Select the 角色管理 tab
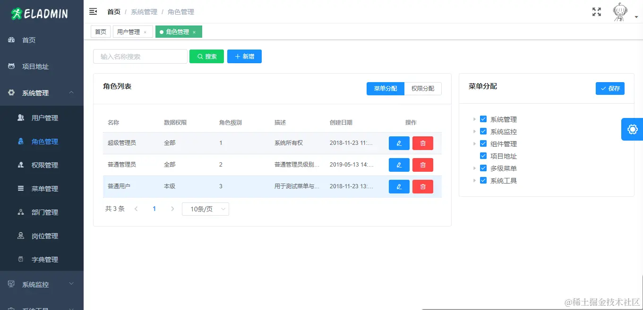This screenshot has width=643, height=310. 178,32
